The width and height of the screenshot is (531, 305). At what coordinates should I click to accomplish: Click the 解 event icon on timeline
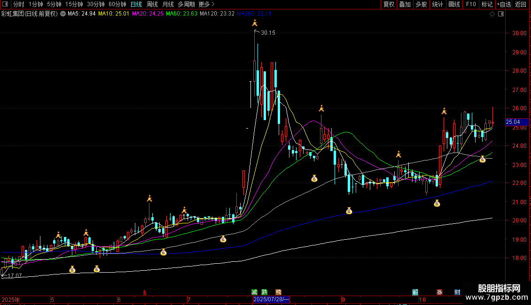[x=415, y=292]
